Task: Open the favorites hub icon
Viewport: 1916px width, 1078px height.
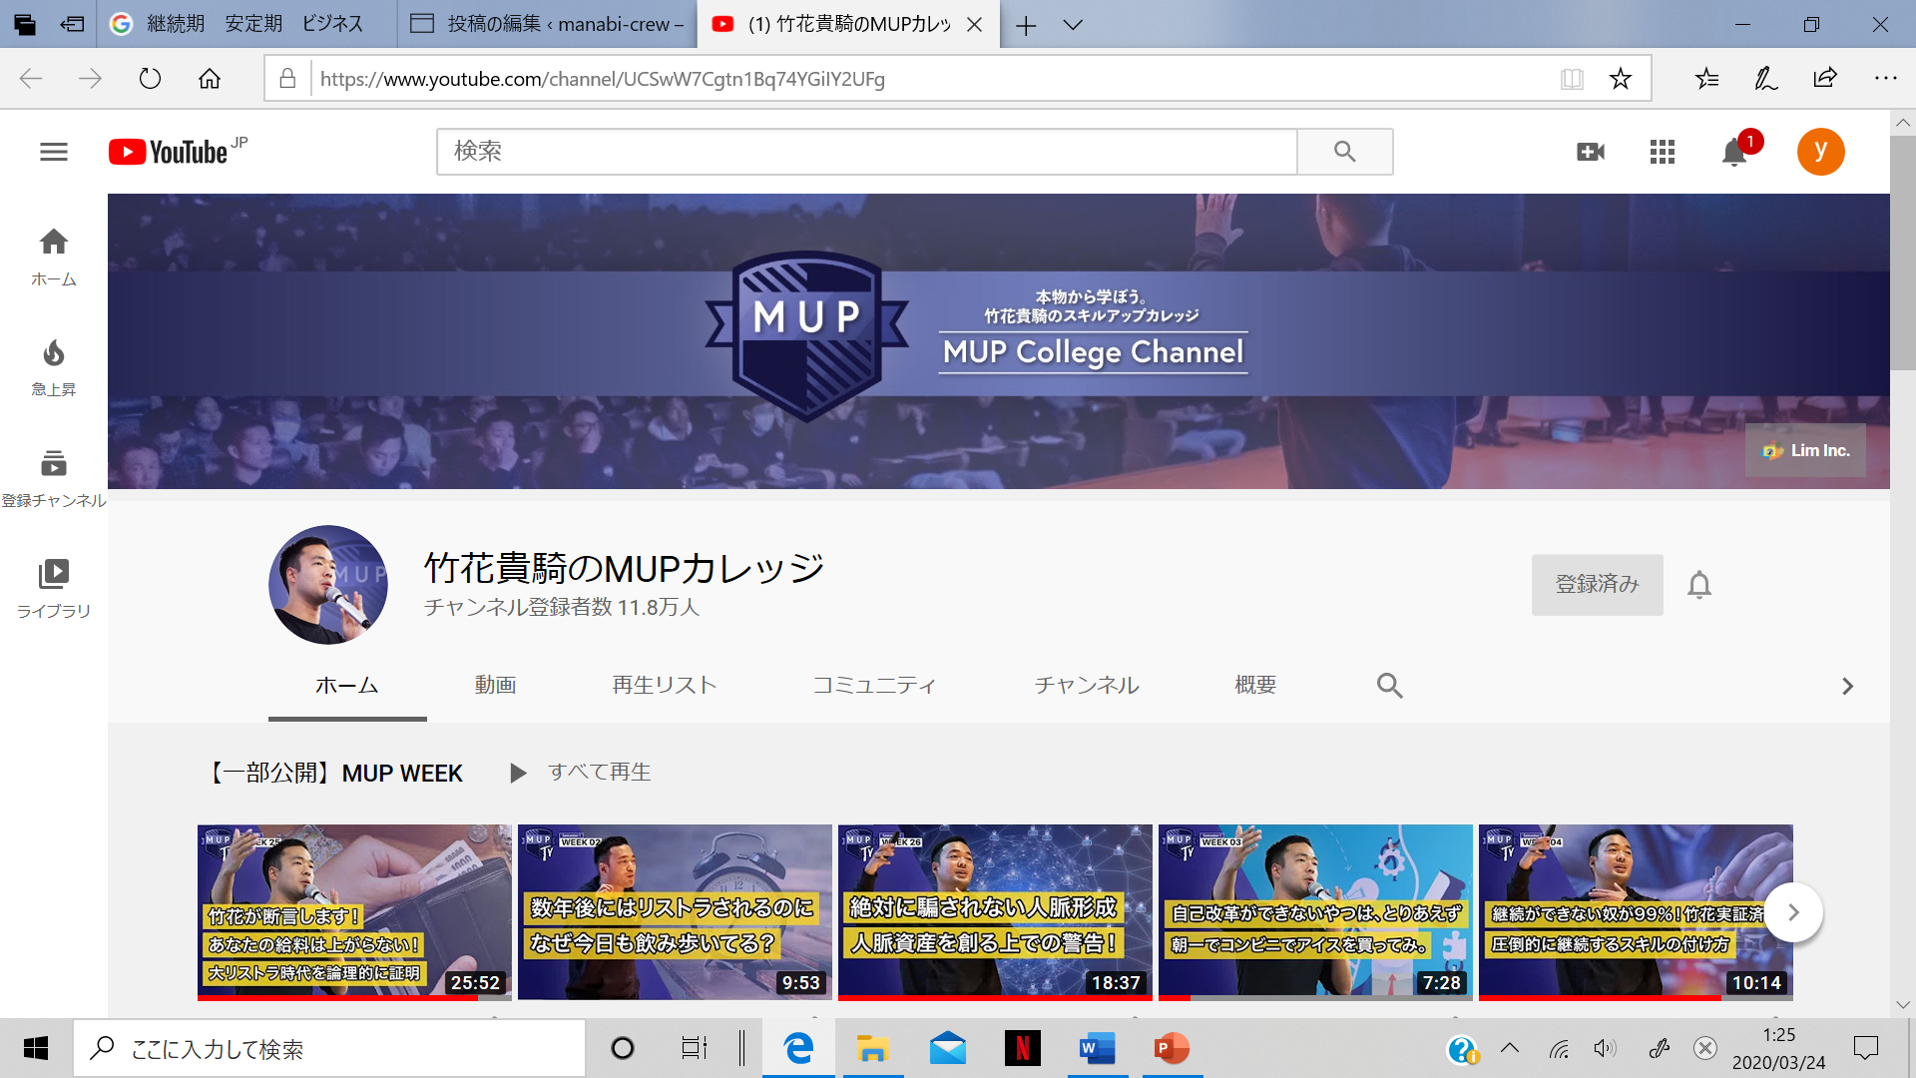Action: coord(1706,79)
